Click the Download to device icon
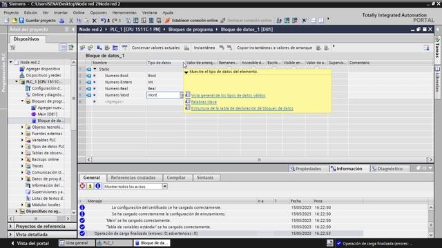Image resolution: width=442 pixels, height=248 pixels. pyautogui.click(x=136, y=21)
